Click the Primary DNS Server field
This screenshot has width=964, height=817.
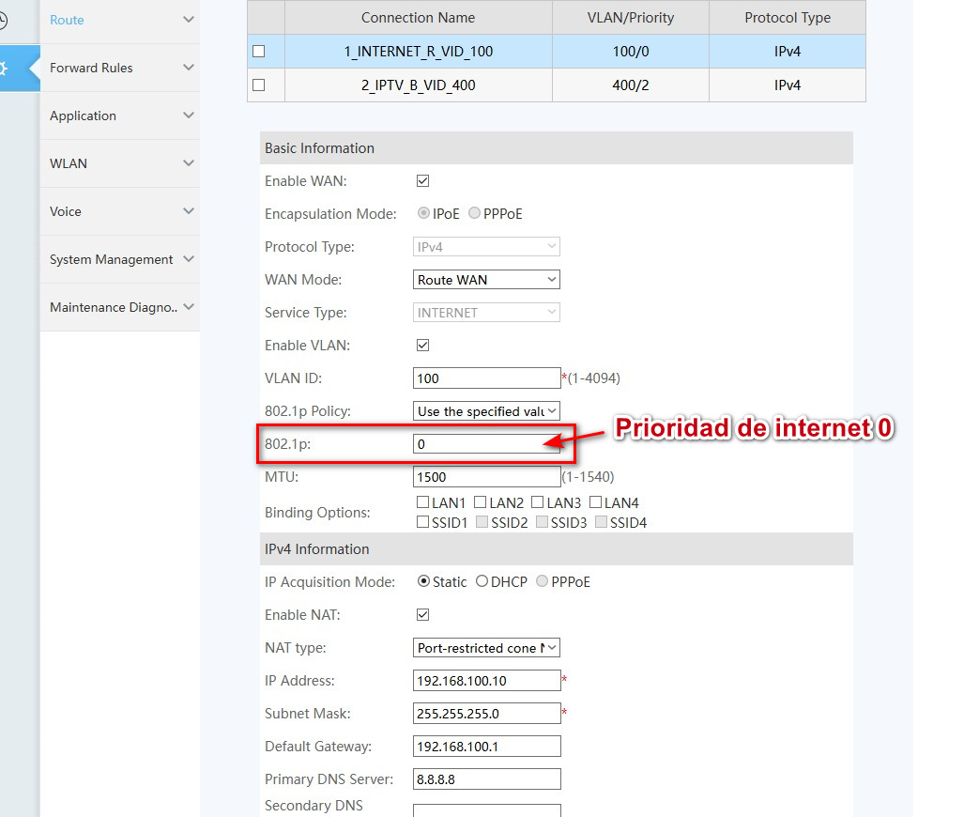tap(486, 779)
